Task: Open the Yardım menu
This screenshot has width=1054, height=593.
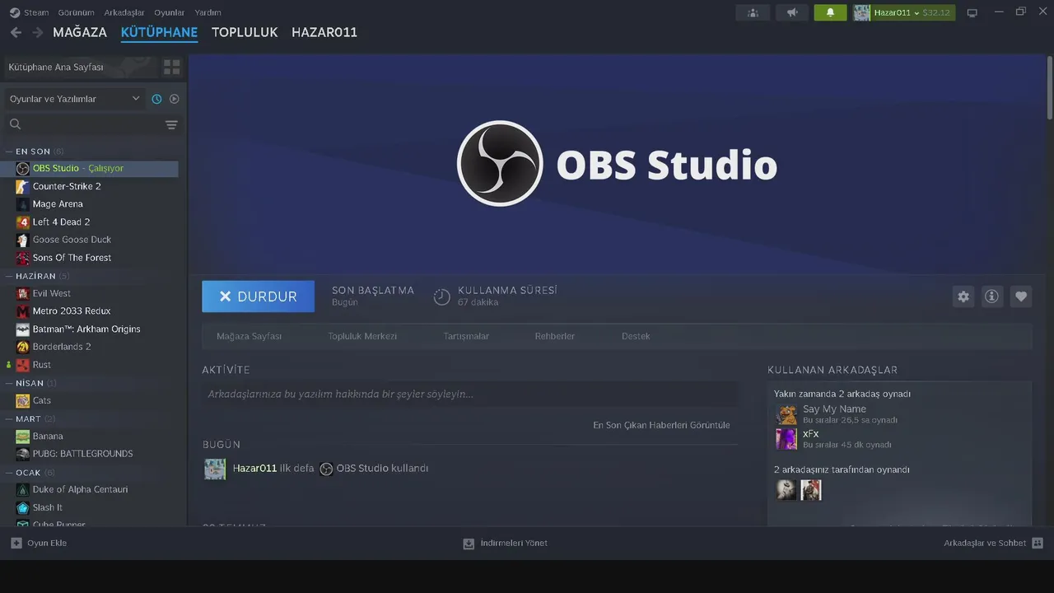Action: click(x=208, y=12)
